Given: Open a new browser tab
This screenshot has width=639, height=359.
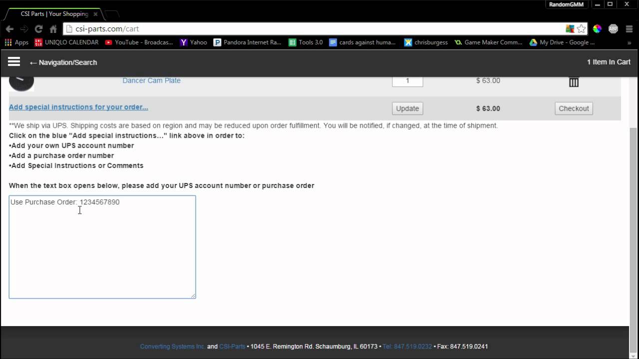Looking at the screenshot, I should (x=112, y=14).
